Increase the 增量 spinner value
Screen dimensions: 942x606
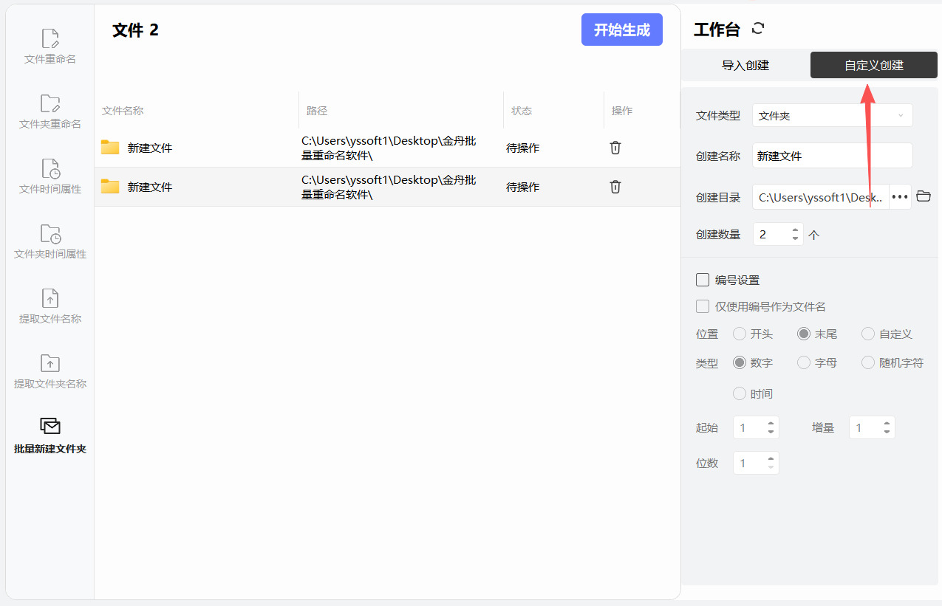coord(887,423)
